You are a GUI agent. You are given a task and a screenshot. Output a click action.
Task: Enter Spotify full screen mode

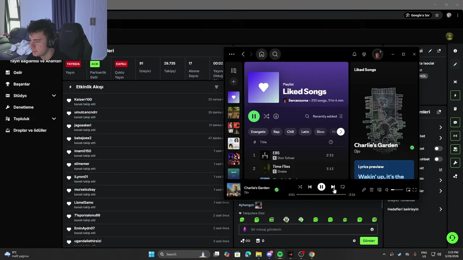pos(415,190)
